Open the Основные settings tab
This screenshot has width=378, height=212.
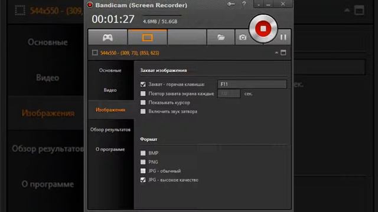[x=110, y=71]
